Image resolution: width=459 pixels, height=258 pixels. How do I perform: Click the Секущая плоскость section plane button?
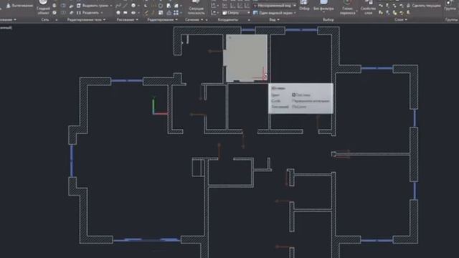196,7
